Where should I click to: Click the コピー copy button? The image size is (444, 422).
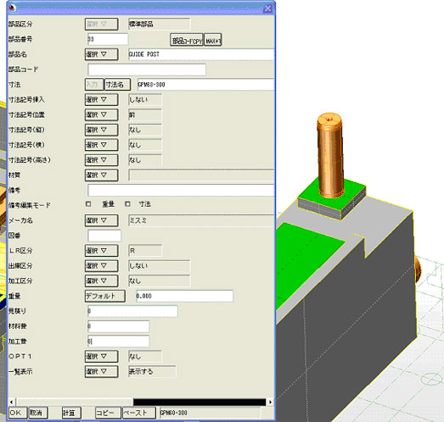pos(108,413)
